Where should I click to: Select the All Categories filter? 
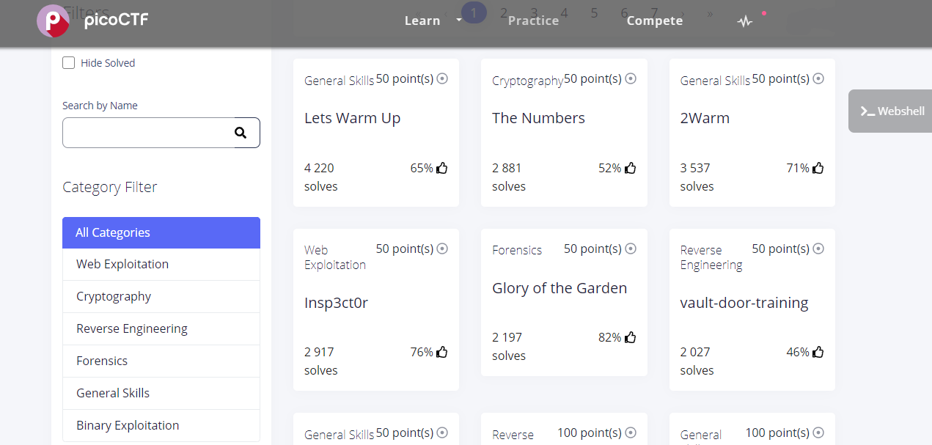tap(161, 232)
